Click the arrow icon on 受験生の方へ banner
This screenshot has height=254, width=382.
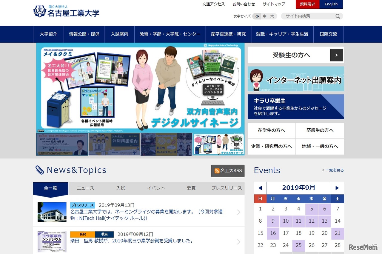click(x=336, y=55)
